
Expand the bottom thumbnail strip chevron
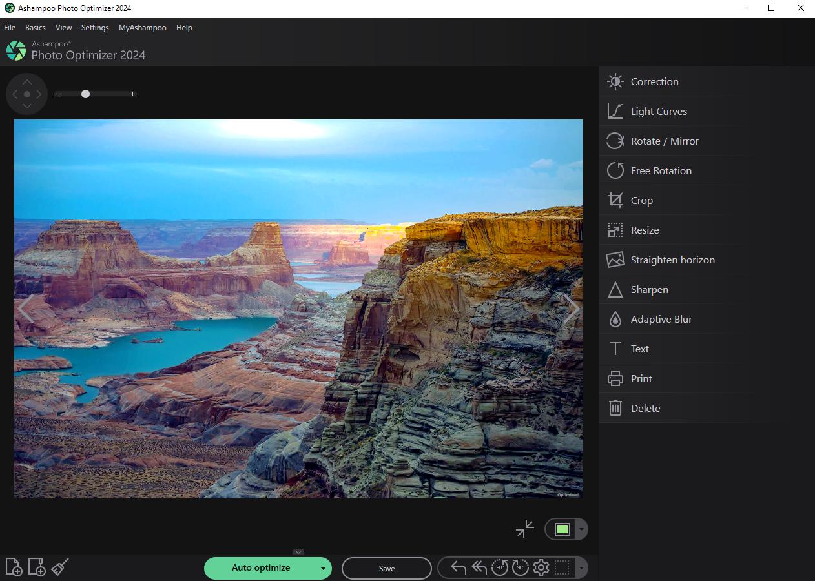(298, 553)
